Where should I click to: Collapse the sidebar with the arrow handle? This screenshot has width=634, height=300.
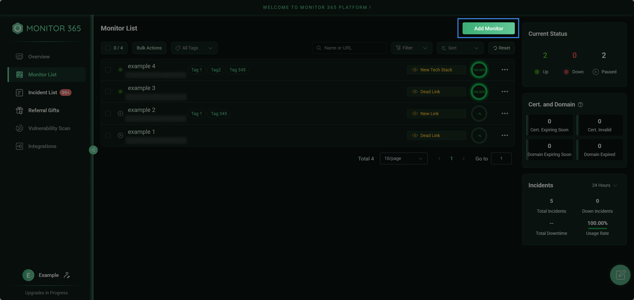coord(93,150)
